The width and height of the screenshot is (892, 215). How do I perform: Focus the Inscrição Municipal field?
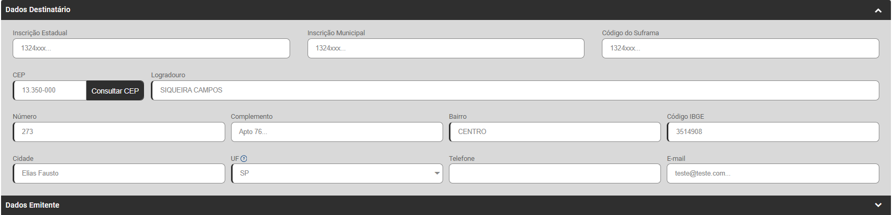coord(445,48)
